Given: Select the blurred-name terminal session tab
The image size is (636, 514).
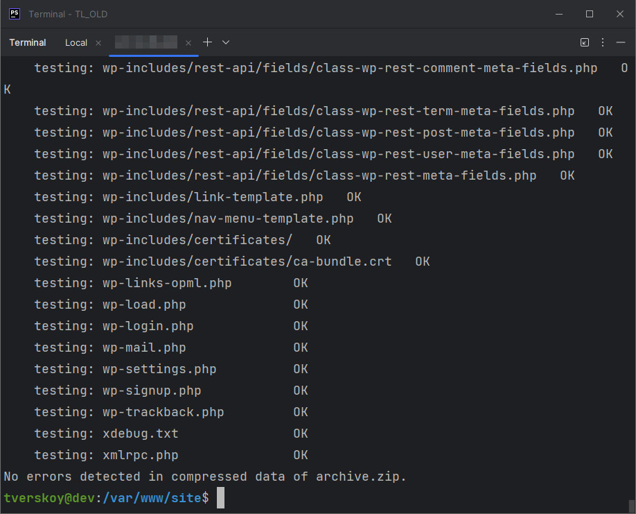Looking at the screenshot, I should pyautogui.click(x=146, y=42).
